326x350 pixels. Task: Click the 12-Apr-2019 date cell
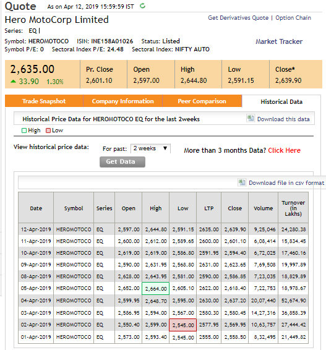36,229
